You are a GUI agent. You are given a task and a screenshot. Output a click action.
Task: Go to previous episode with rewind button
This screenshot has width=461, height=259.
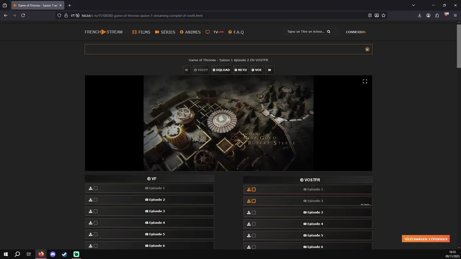(186, 70)
